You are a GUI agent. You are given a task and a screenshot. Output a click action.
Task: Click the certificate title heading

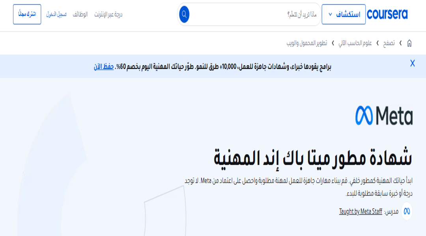[313, 159]
